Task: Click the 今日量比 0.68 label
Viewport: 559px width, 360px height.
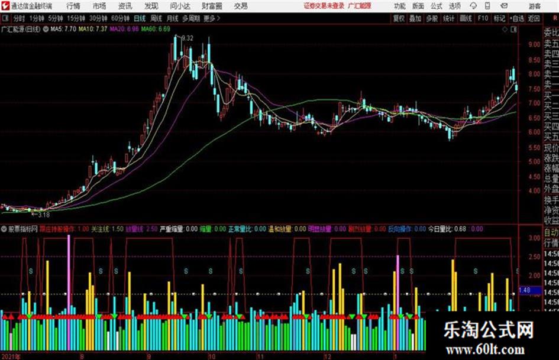Action: [447, 229]
